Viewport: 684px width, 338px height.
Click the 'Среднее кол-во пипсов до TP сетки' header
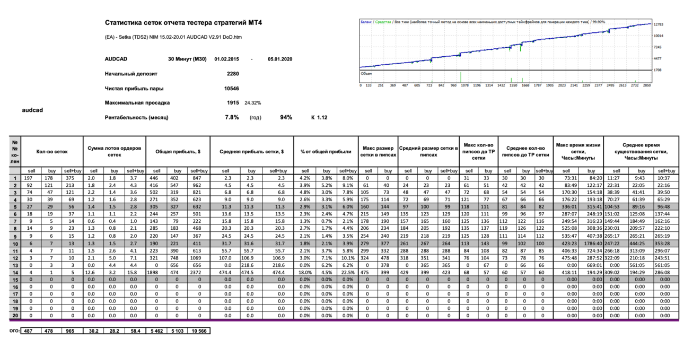[525, 151]
